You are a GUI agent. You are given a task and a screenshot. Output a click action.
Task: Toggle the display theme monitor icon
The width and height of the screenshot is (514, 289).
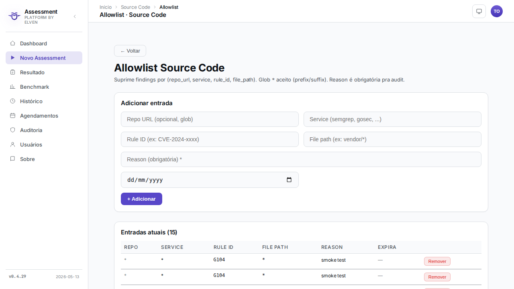click(x=479, y=11)
